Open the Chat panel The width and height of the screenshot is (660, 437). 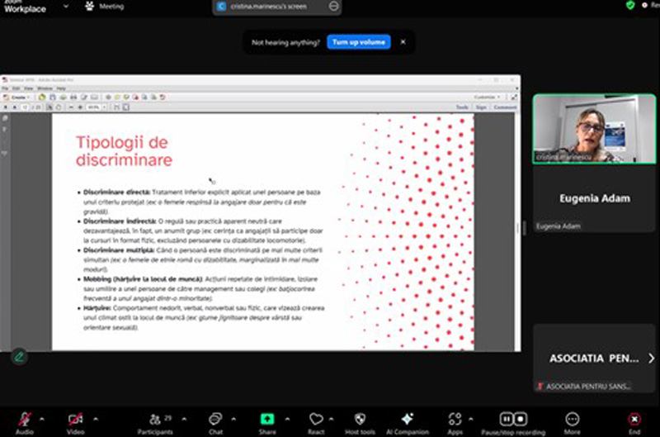click(x=215, y=420)
